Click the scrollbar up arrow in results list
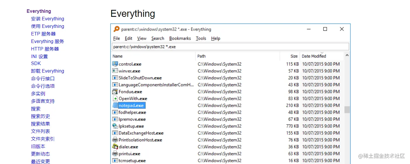The height and width of the screenshot is (164, 410). (x=347, y=55)
